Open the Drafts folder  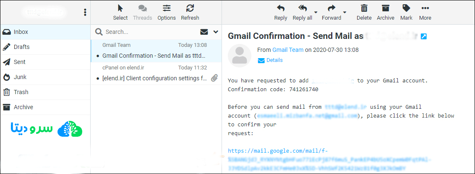click(21, 47)
